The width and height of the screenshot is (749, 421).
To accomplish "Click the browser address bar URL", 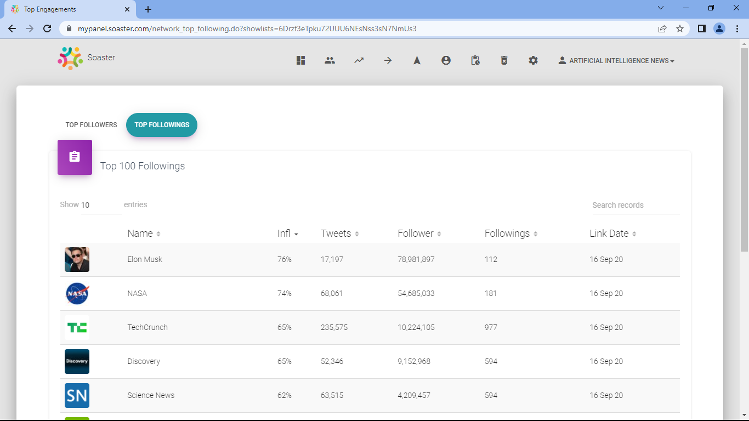I will (247, 29).
